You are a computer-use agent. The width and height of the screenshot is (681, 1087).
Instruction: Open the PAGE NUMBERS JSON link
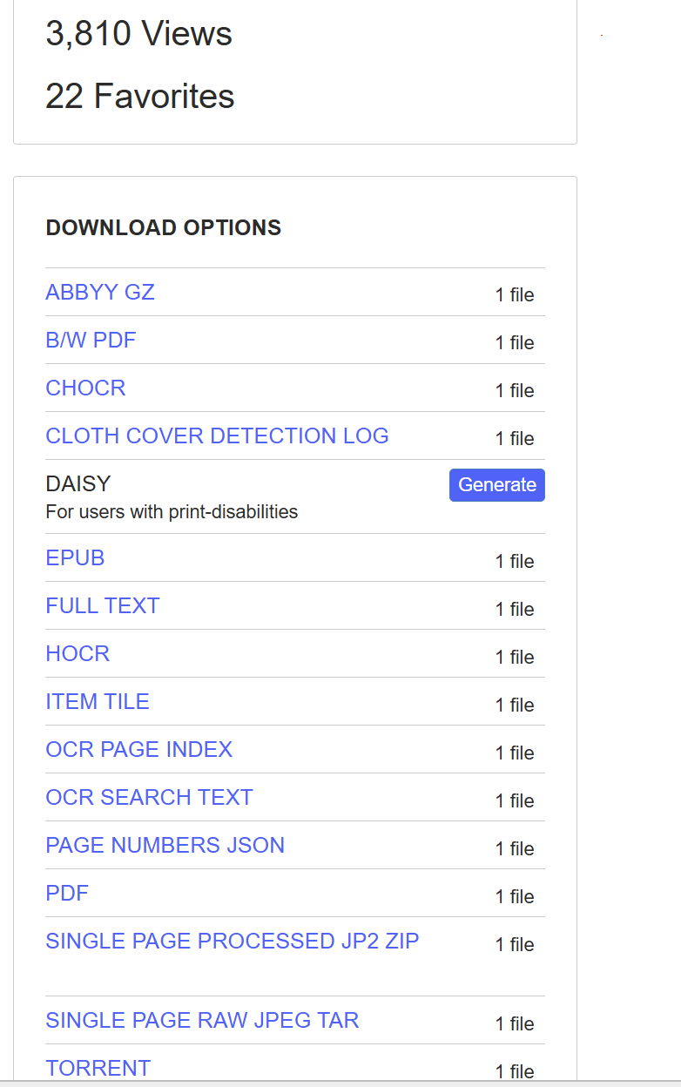point(165,846)
